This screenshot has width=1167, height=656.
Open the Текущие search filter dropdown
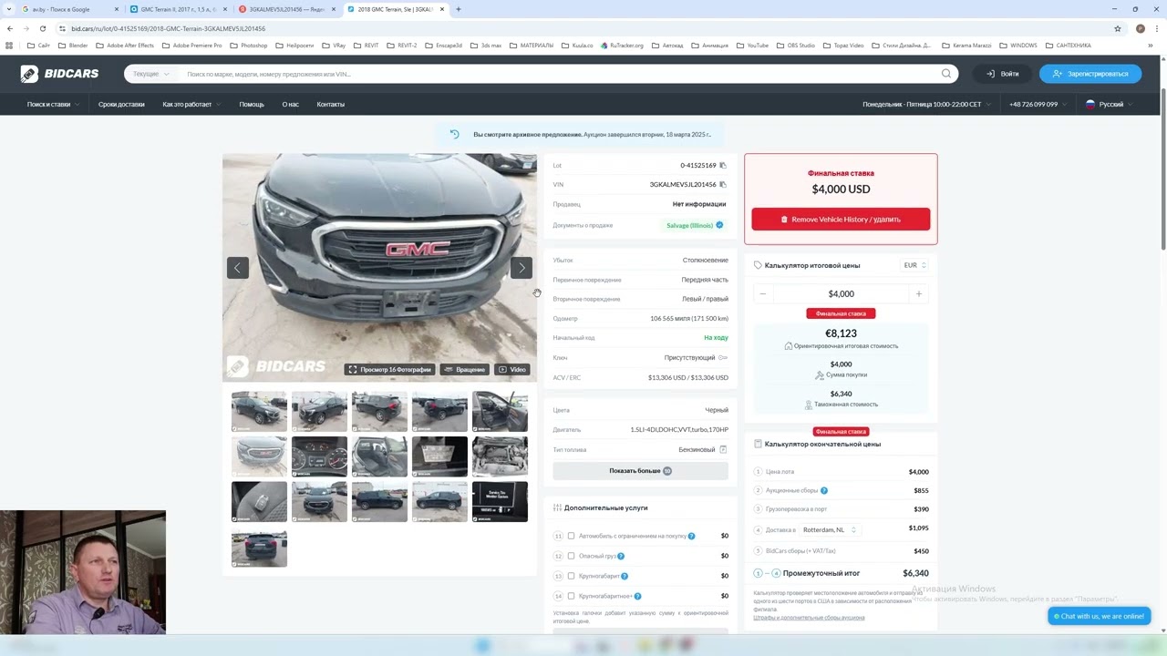pos(150,74)
